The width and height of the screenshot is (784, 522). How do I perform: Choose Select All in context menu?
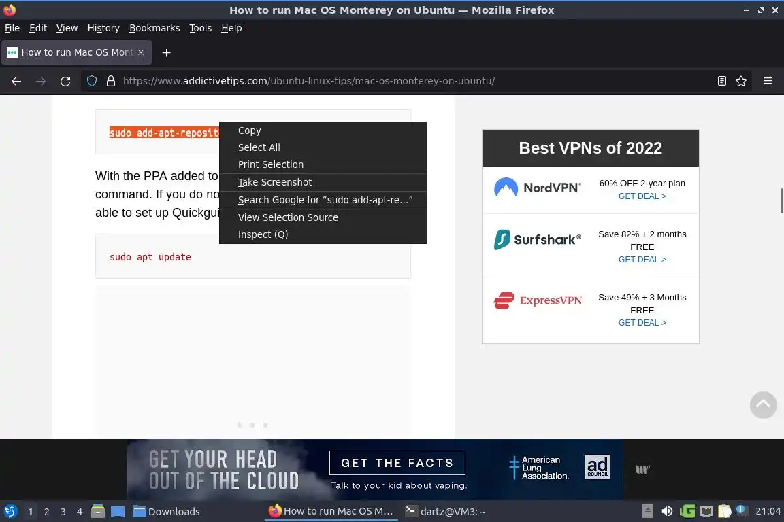(323, 148)
